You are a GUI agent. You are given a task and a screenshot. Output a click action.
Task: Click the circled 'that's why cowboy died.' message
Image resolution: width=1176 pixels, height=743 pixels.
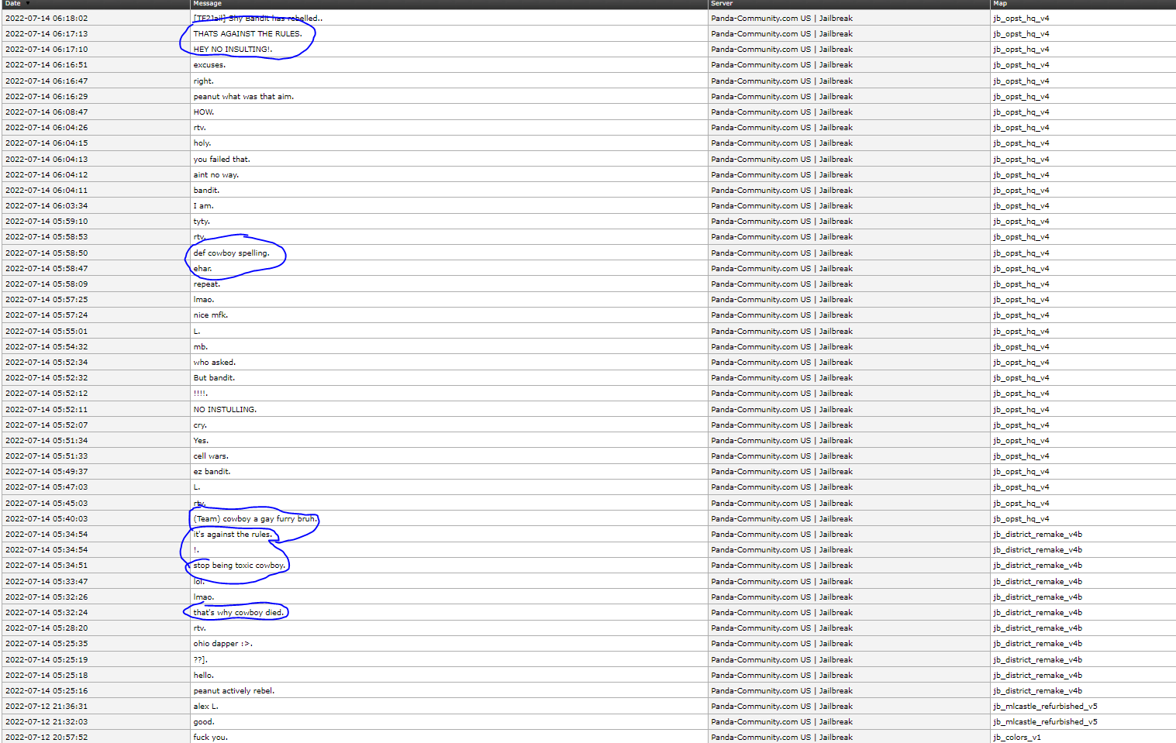[237, 612]
